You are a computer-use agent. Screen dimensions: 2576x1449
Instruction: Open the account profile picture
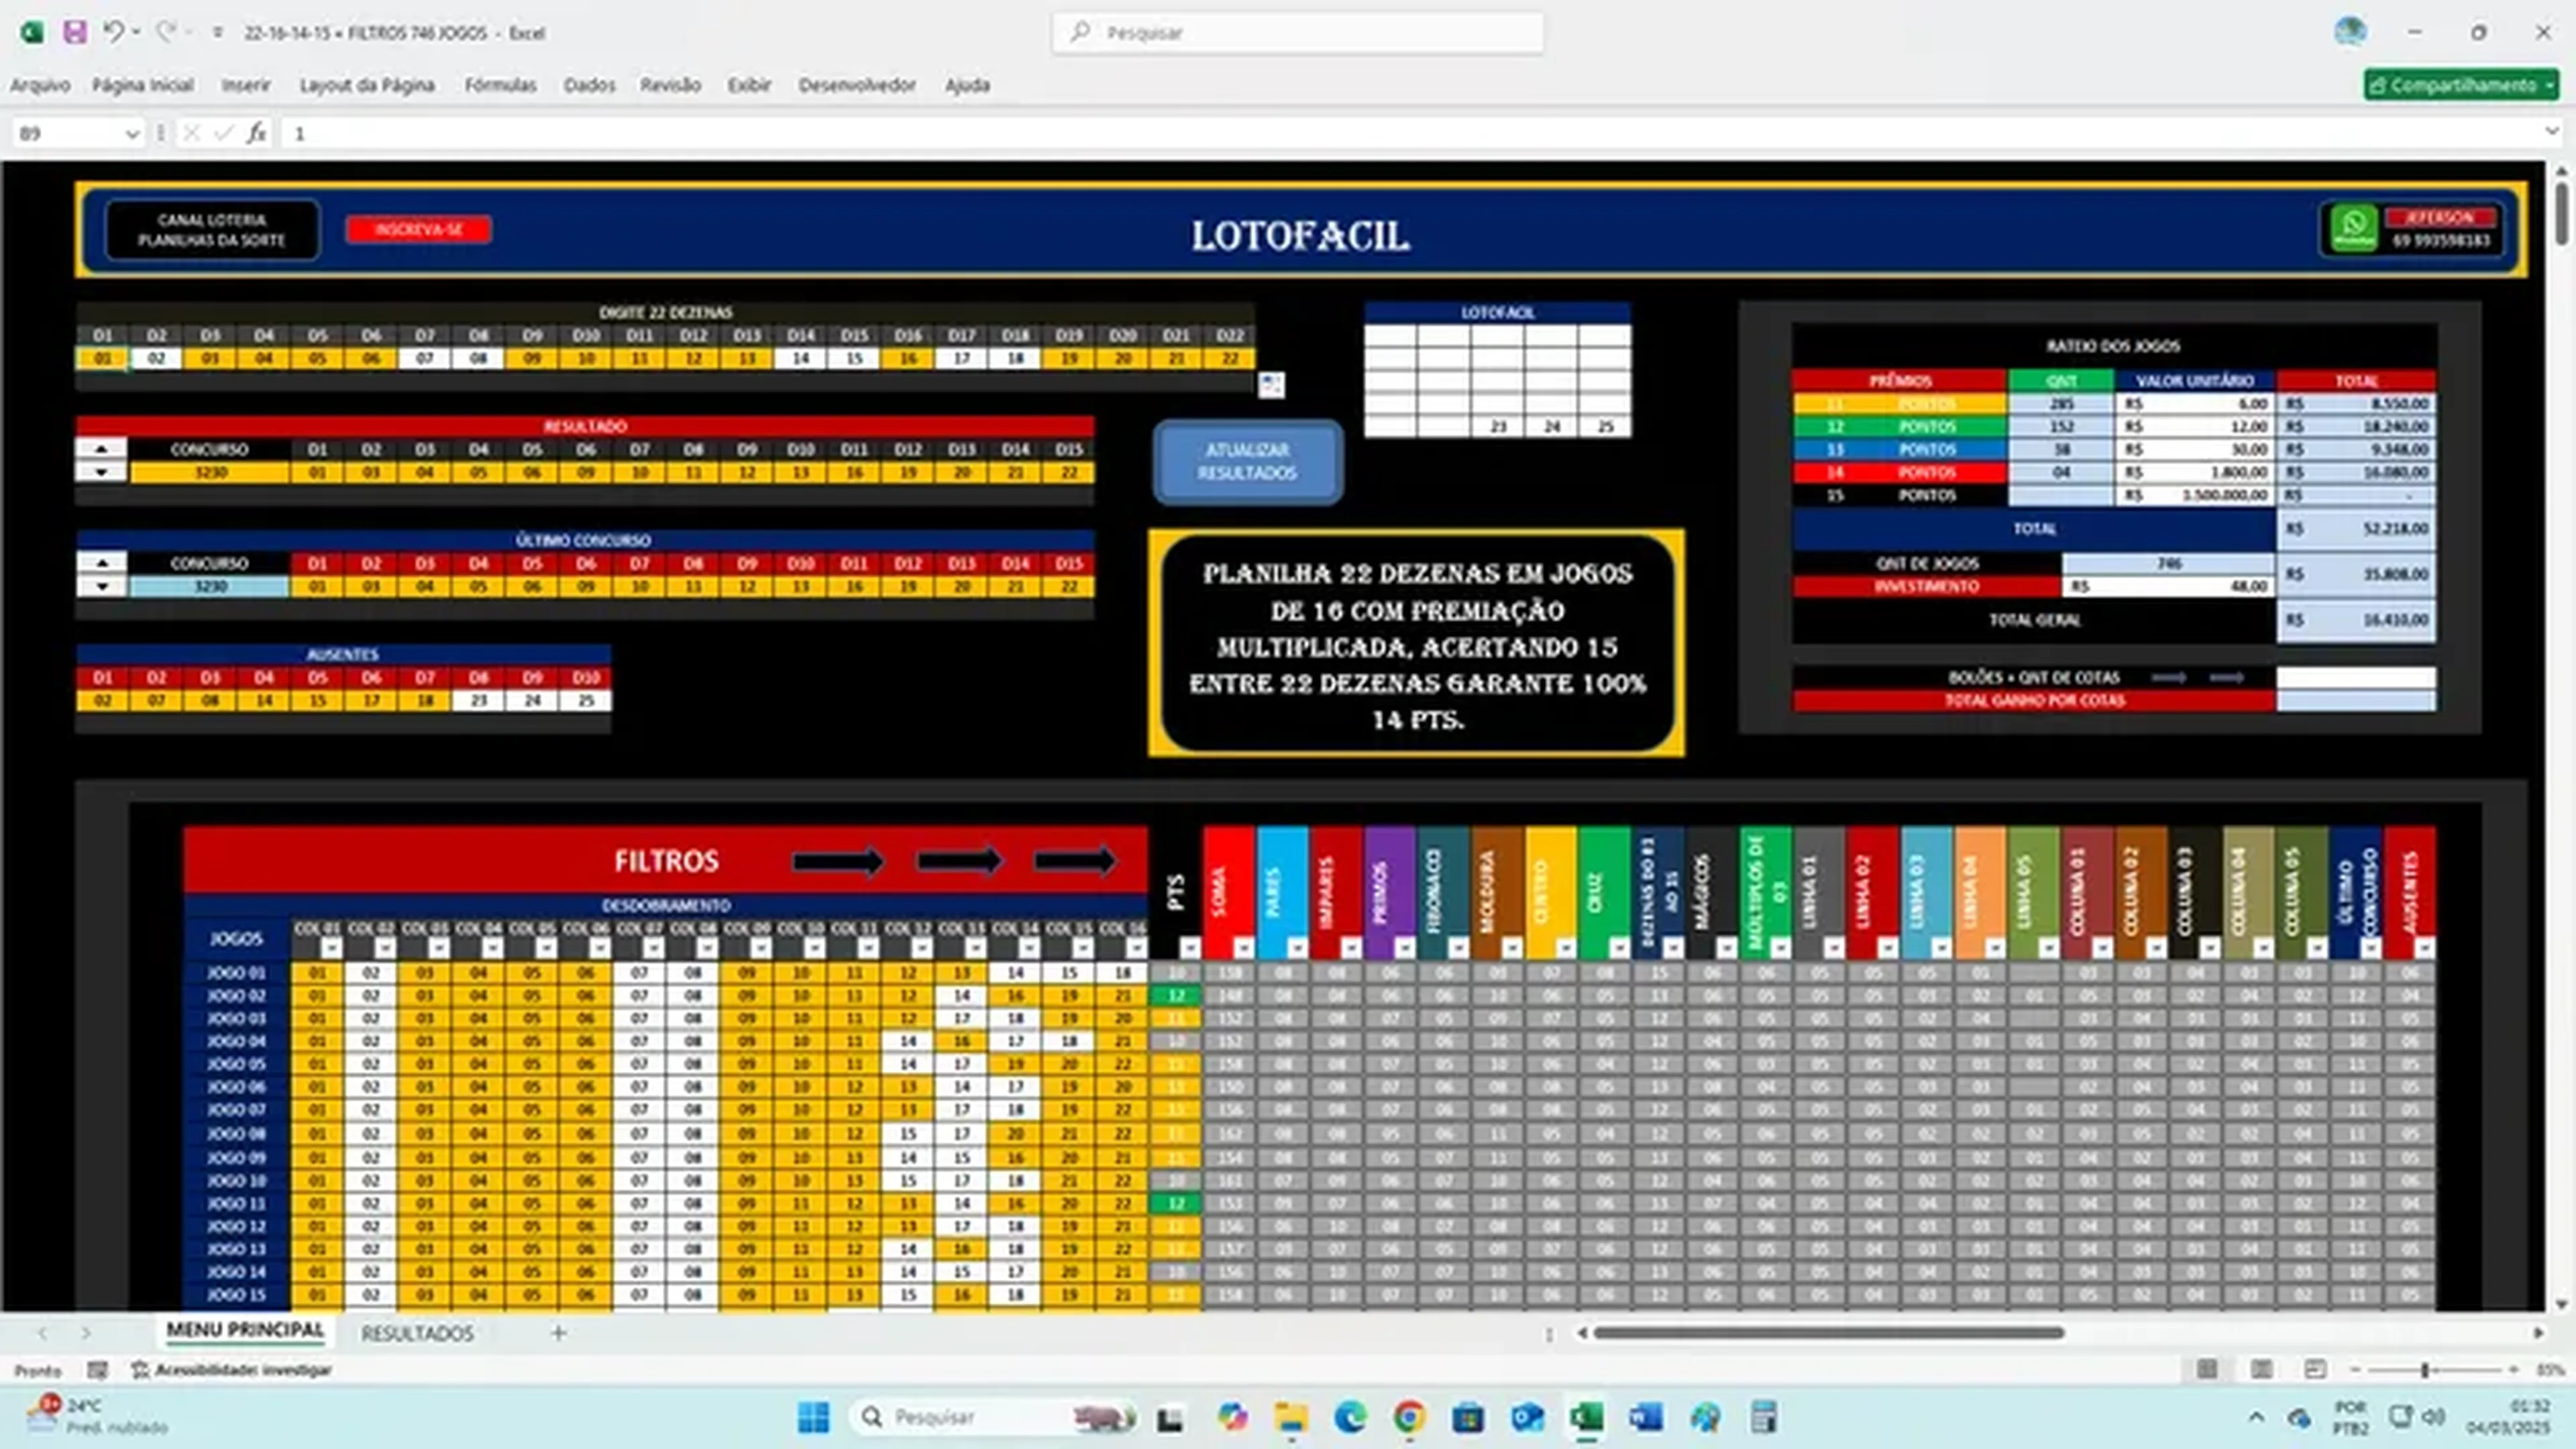point(2350,32)
